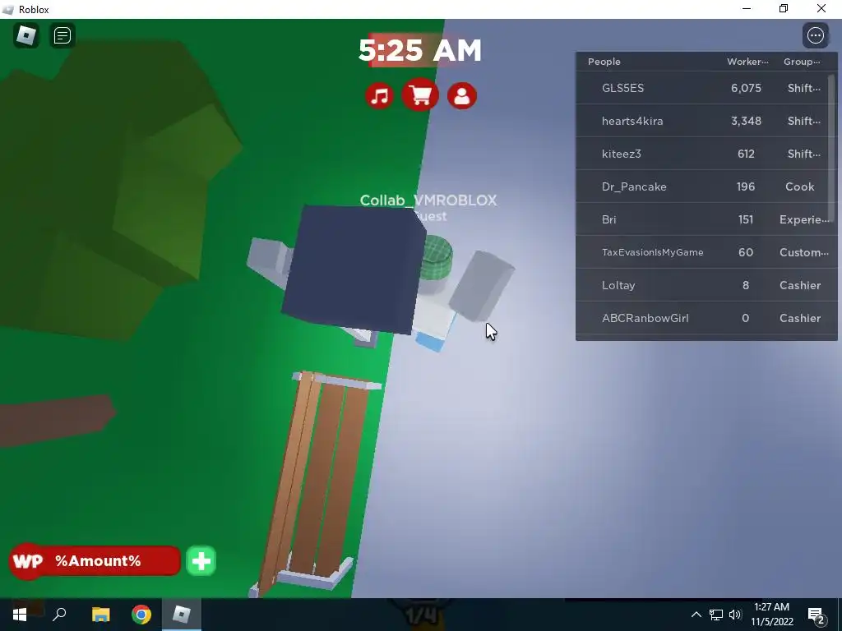Click the leaderboard scrollbar
Image resolution: width=842 pixels, height=631 pixels.
[x=832, y=148]
